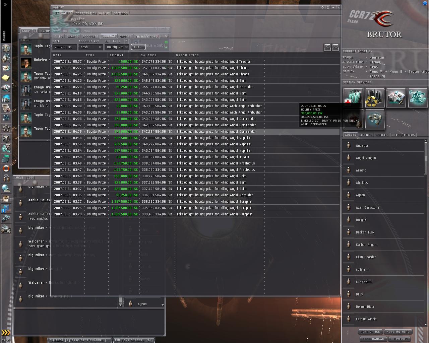
Task: Click the Load button in journal
Action: pos(138,47)
